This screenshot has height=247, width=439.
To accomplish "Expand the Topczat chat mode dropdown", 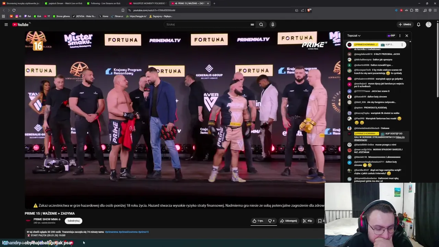I will pos(354,36).
